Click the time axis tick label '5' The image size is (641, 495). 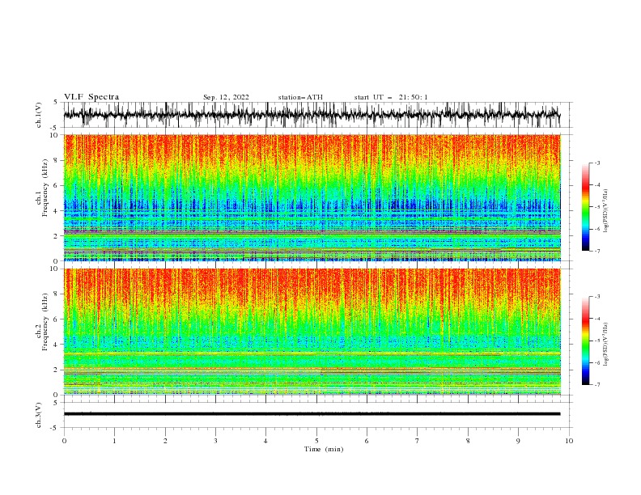click(316, 441)
